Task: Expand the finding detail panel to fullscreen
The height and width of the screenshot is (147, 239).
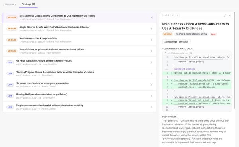Action: click(225, 15)
